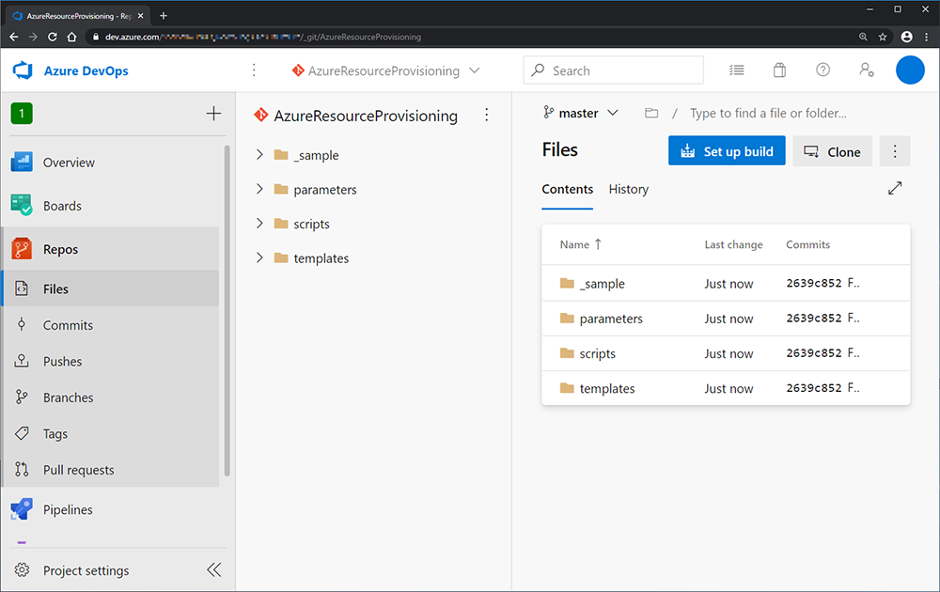Viewport: 940px width, 592px height.
Task: Click the plus icon to add new item
Action: point(213,114)
